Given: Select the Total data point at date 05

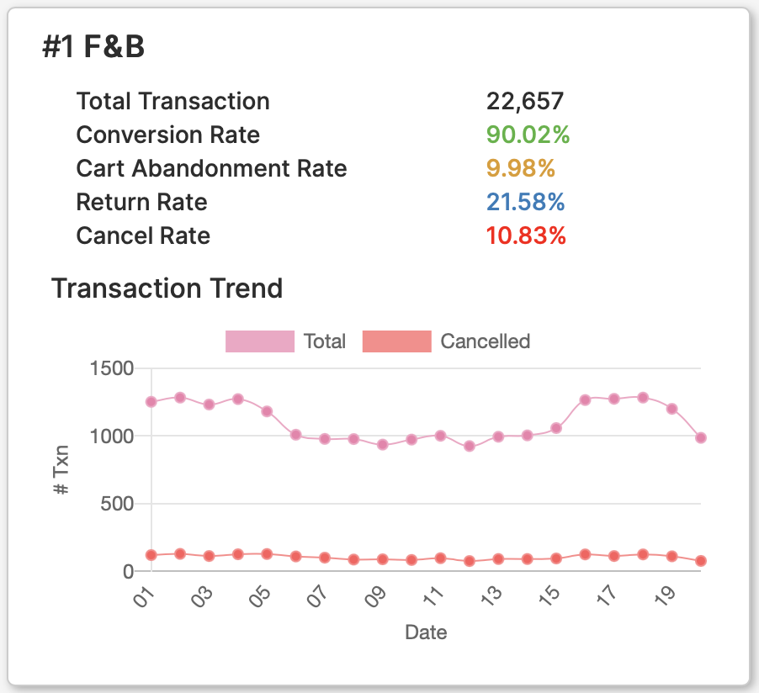Looking at the screenshot, I should tap(267, 411).
